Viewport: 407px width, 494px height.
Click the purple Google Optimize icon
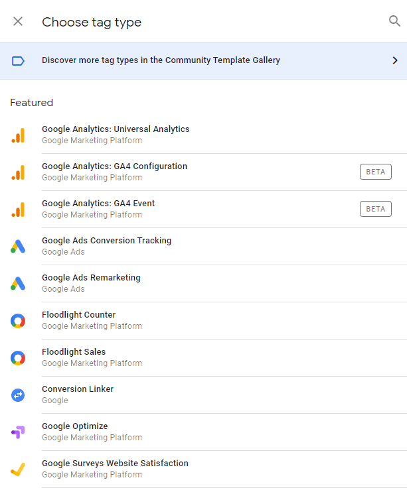[x=18, y=432]
